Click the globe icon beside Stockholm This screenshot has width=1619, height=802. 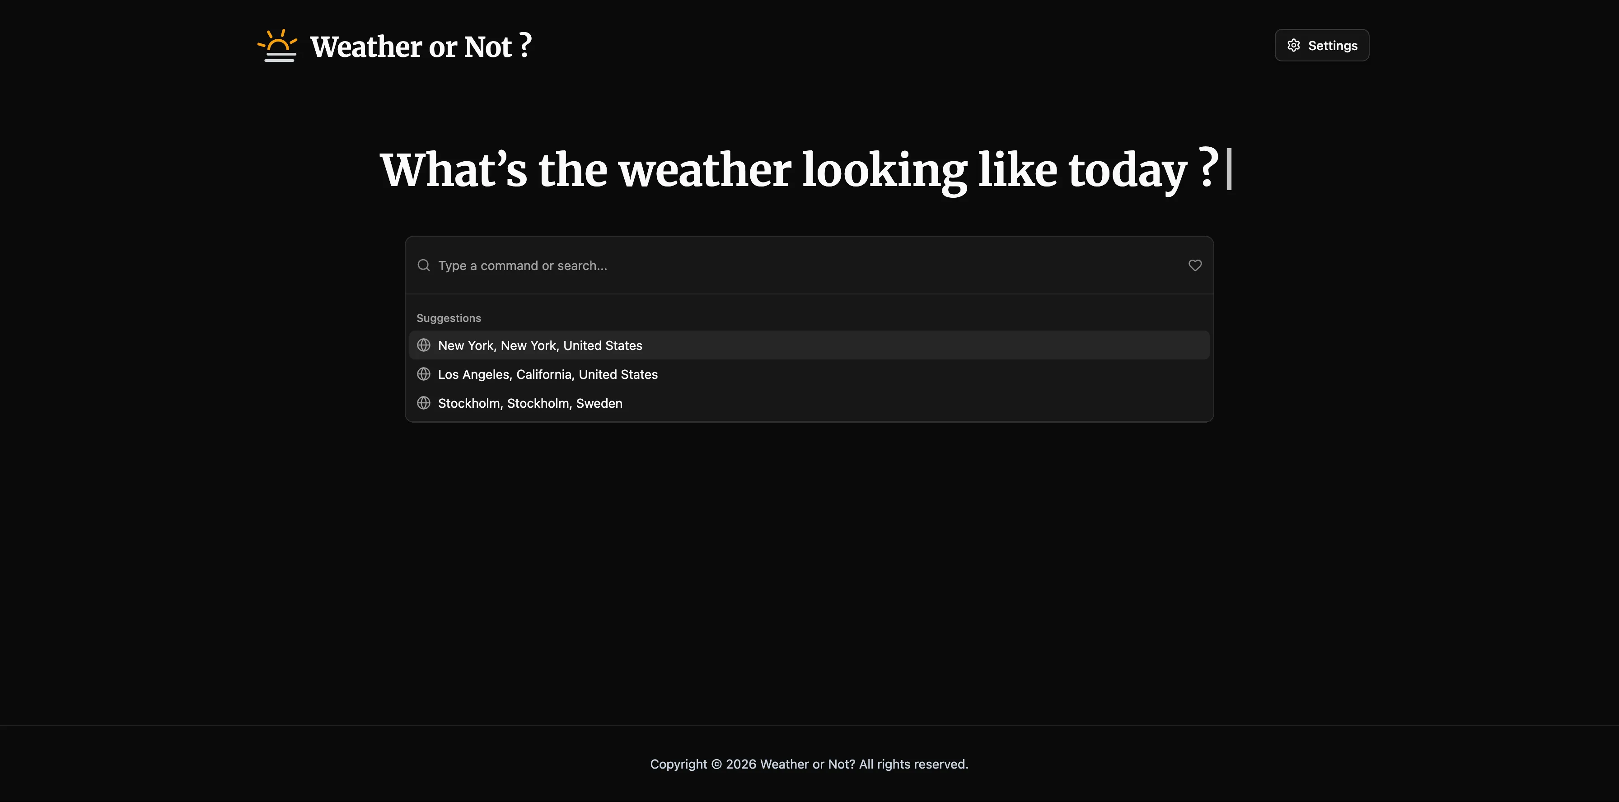(424, 403)
